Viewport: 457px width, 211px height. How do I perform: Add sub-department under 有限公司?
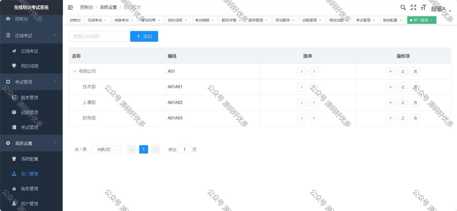pos(391,71)
